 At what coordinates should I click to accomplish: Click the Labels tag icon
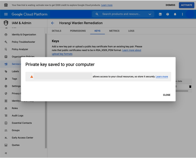point(6,71)
